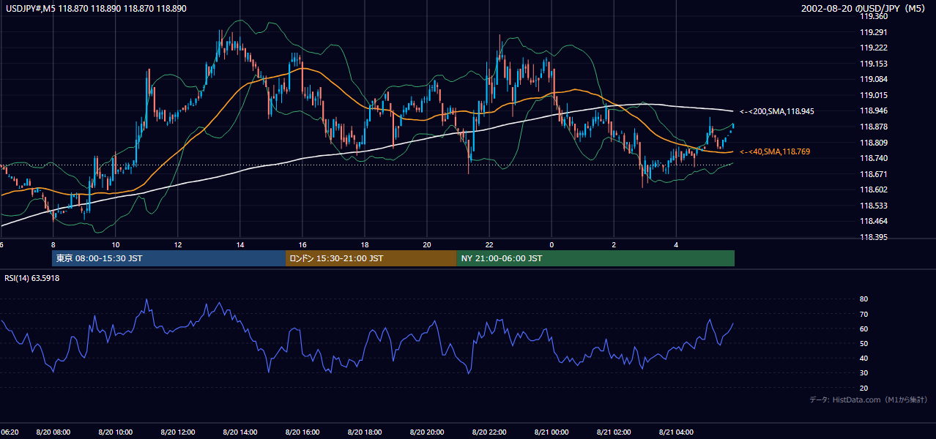Click price axis value 119.222
936x439 pixels.
[x=875, y=48]
